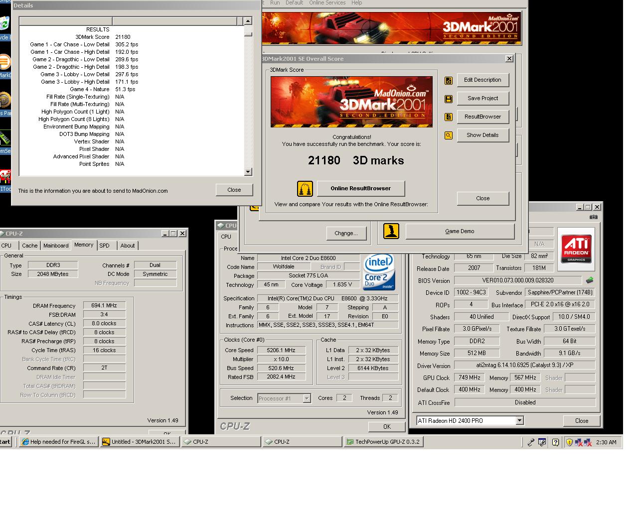Open the Help needed for FireGL taskbar item
638x510 pixels.
point(59,442)
